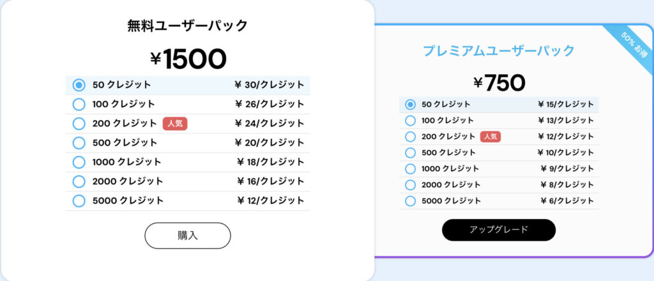Select 1000 credits in free user pack
654x281 pixels.
pyautogui.click(x=79, y=162)
